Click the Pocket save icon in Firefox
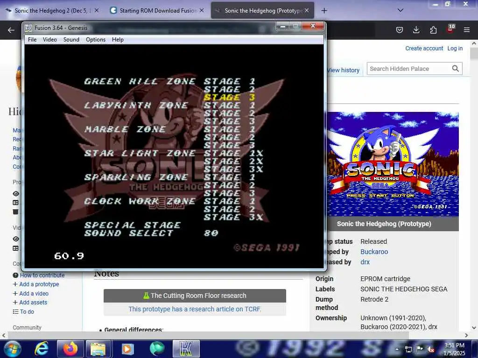This screenshot has height=358, width=478. pyautogui.click(x=400, y=30)
